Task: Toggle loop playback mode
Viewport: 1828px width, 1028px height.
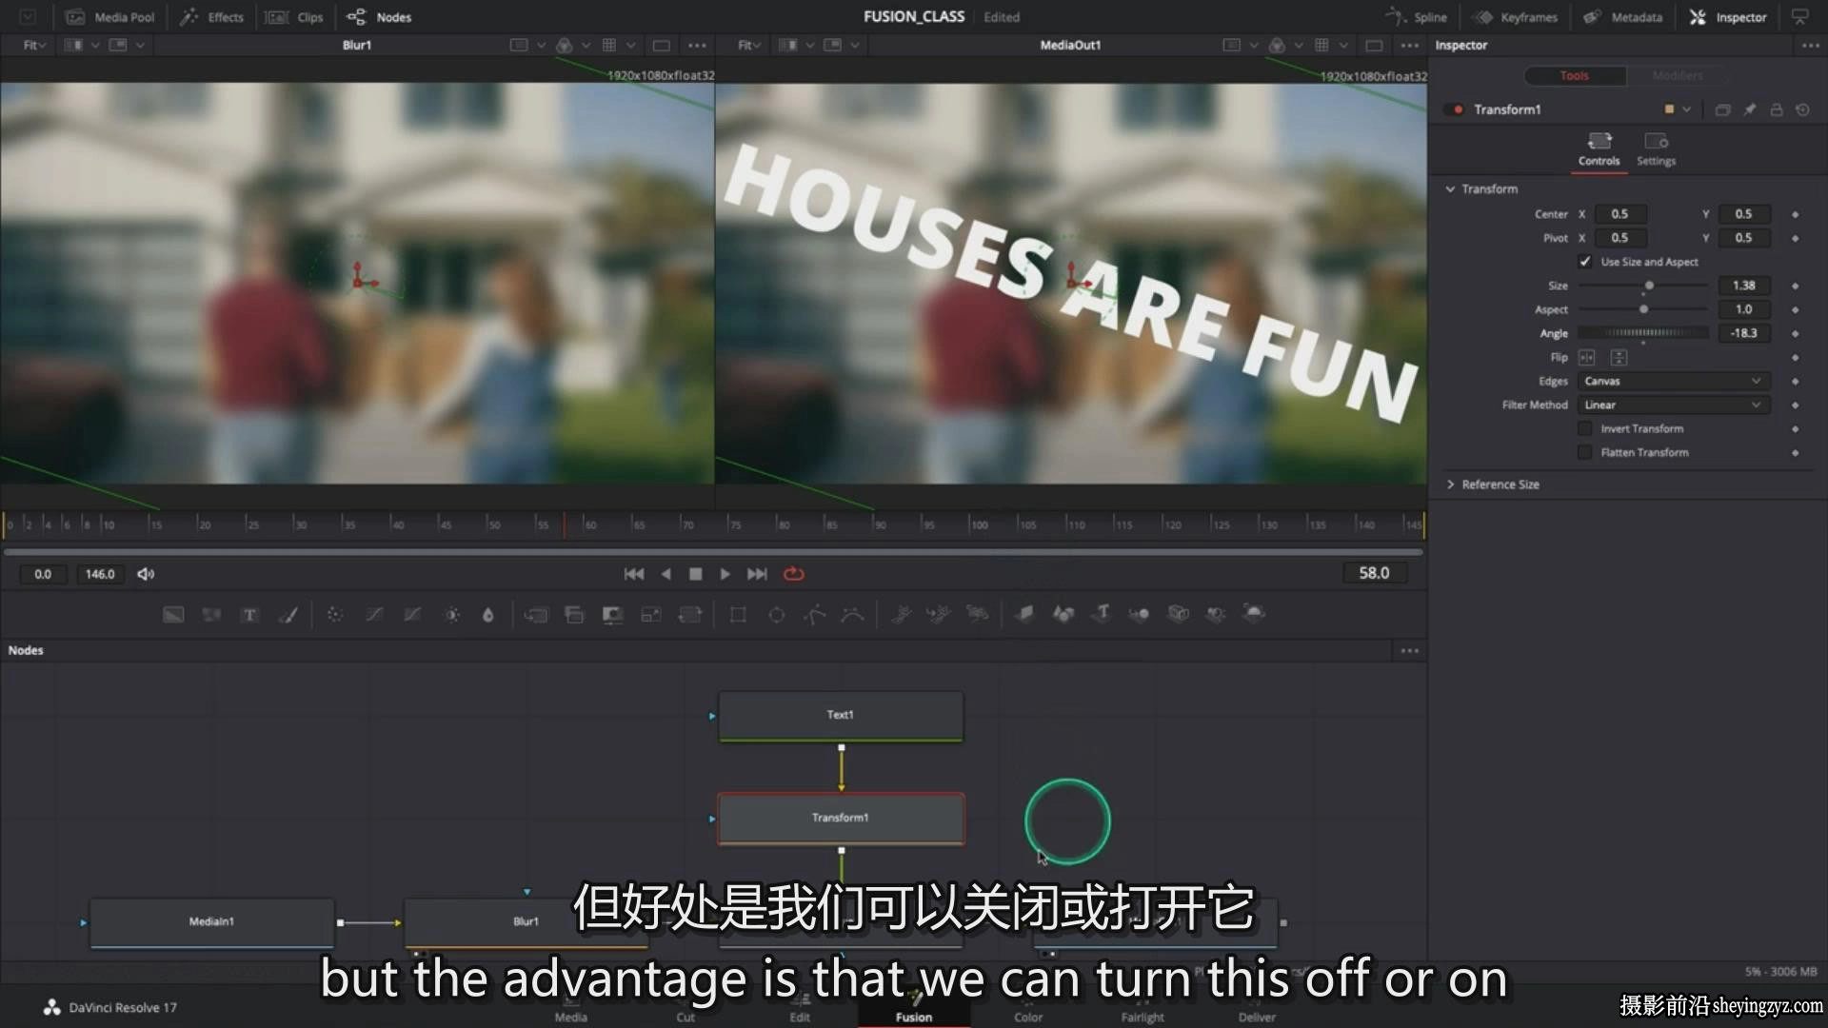Action: 794,574
